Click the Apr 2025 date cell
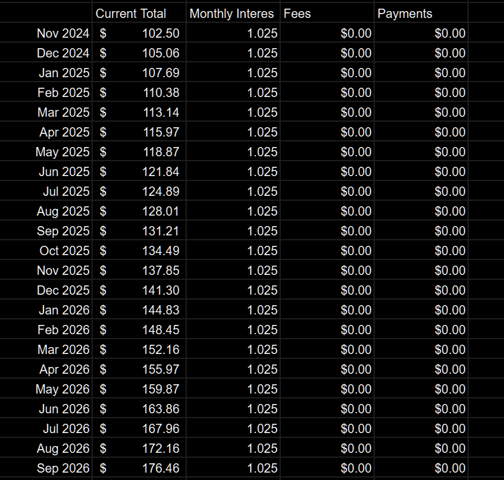This screenshot has width=504, height=480. [46, 132]
